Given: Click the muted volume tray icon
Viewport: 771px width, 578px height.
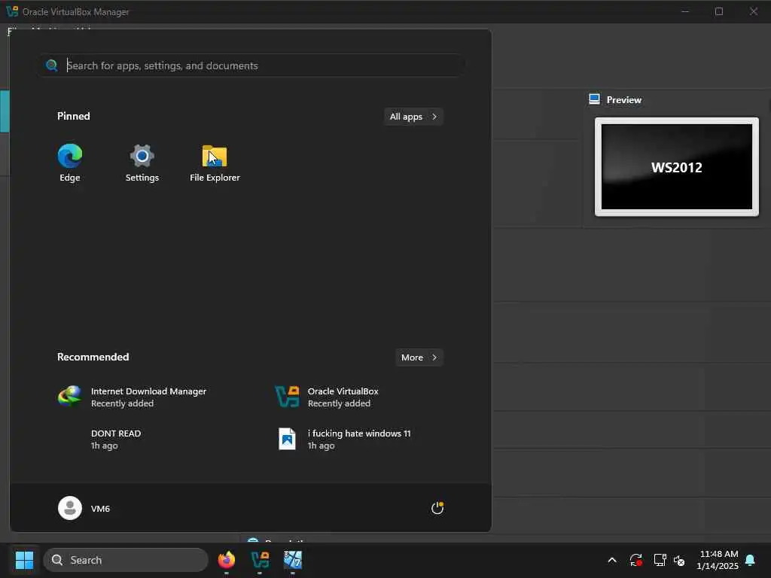Looking at the screenshot, I should tap(680, 560).
